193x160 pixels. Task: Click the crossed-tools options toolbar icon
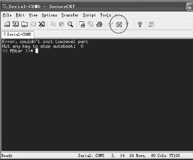click(x=119, y=24)
